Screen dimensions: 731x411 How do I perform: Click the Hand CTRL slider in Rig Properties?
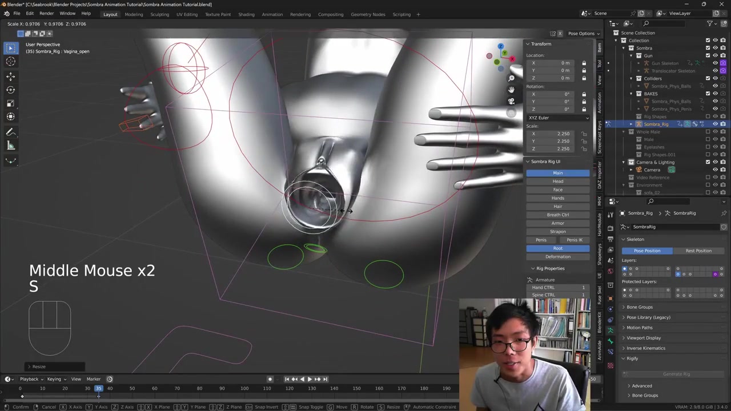(x=558, y=288)
